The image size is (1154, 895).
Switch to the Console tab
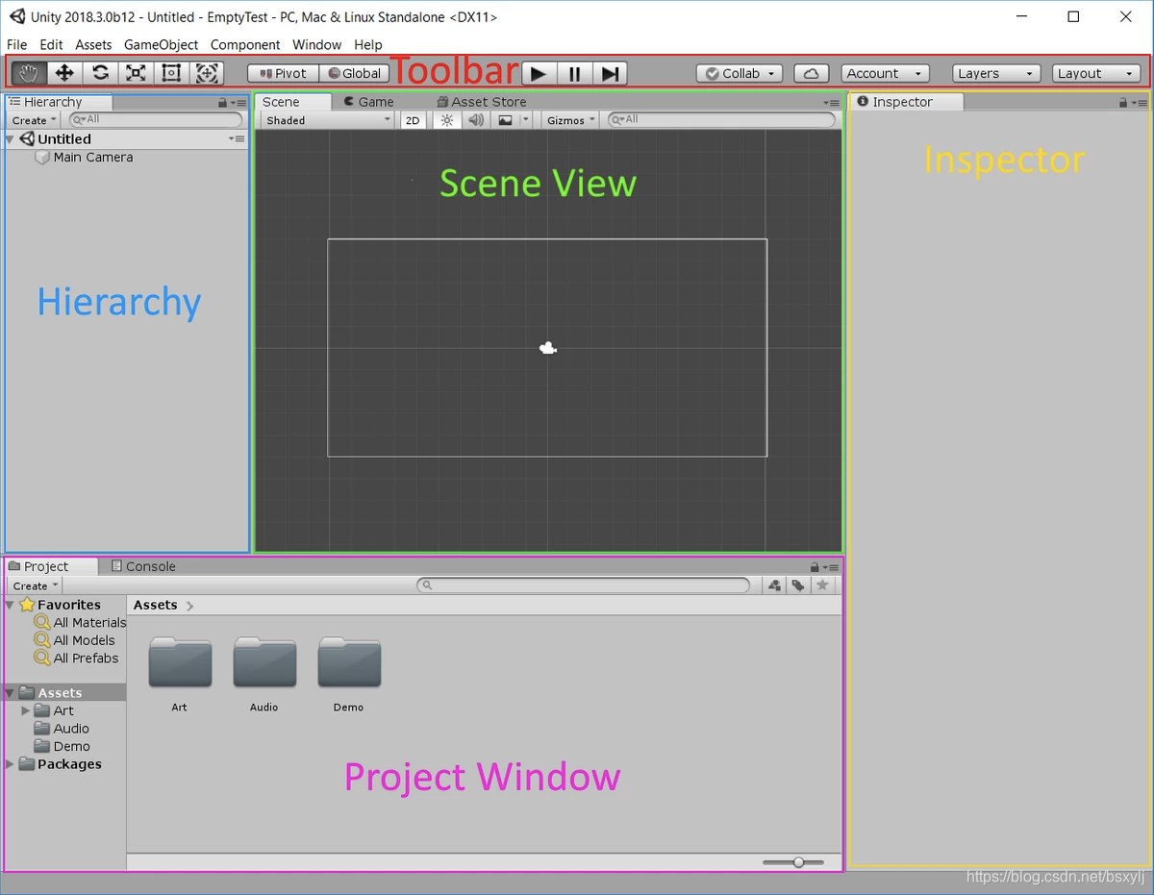coord(143,566)
